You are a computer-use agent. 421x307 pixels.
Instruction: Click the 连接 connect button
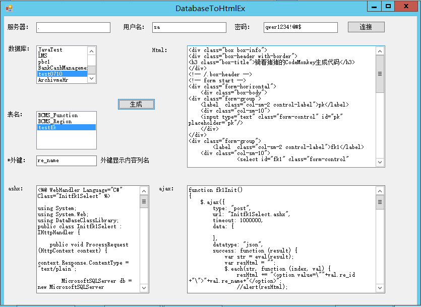click(366, 27)
